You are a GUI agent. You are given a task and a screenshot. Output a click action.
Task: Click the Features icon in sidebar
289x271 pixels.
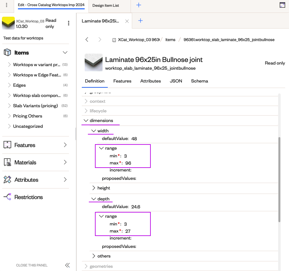pyautogui.click(x=7, y=145)
